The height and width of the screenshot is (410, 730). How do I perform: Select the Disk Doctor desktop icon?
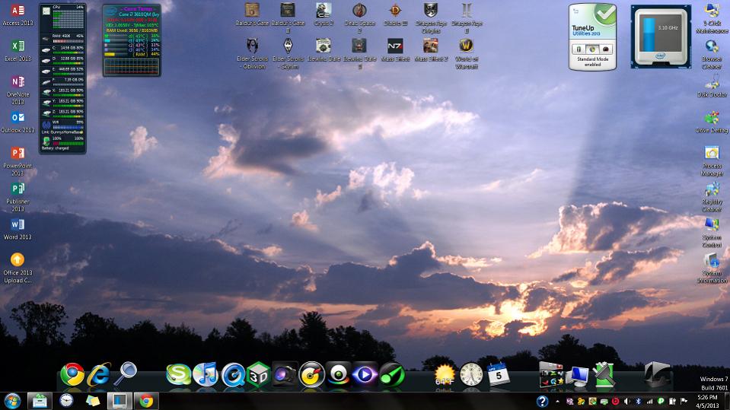click(x=712, y=86)
